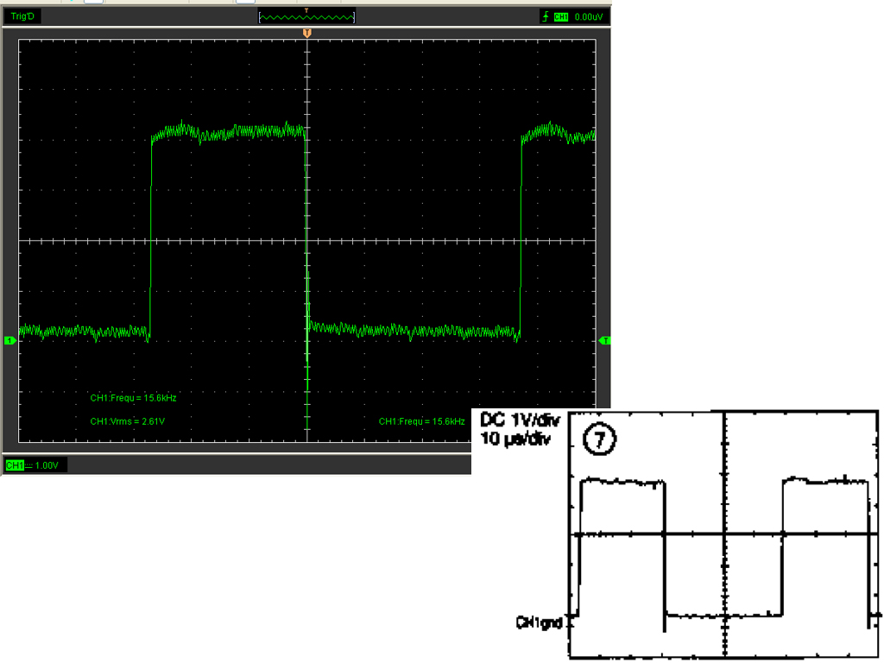Click the CH1:Vrms = 2.61V measurement
The image size is (884, 663).
(x=127, y=421)
